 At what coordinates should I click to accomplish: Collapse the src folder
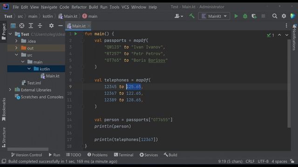point(17,55)
